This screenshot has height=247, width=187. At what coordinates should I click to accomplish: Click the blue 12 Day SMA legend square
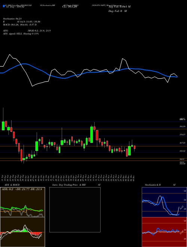(x=4, y=6)
